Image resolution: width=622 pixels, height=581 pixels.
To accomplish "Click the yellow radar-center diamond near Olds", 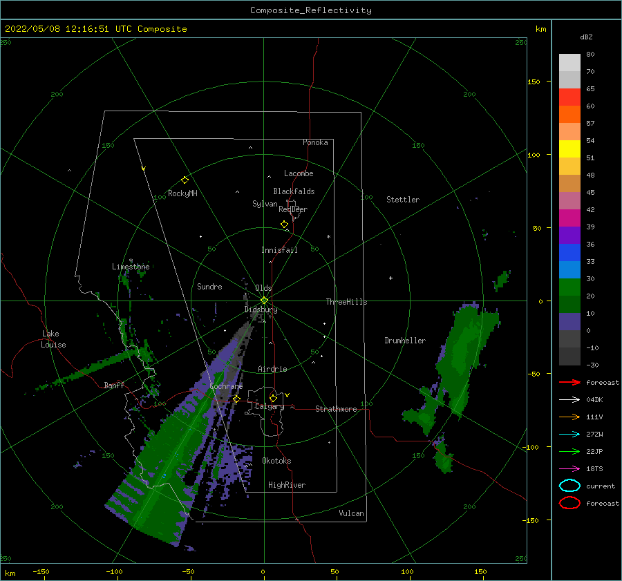I will coord(264,301).
